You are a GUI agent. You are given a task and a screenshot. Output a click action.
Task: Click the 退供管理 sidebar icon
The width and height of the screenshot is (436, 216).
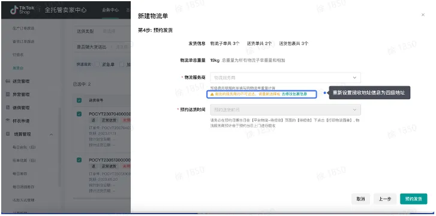8,108
